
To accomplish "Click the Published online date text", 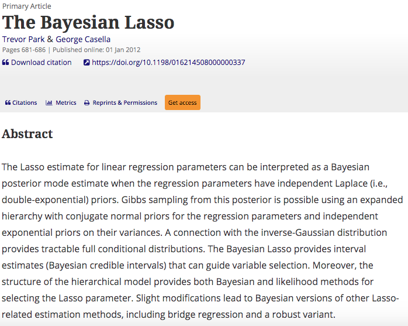I will click(x=96, y=50).
